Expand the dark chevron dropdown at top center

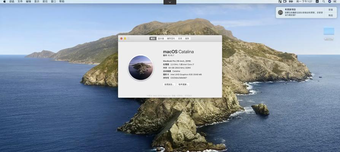coord(170,2)
